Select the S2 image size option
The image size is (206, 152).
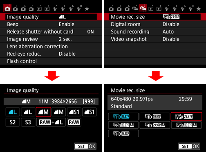click(13, 122)
